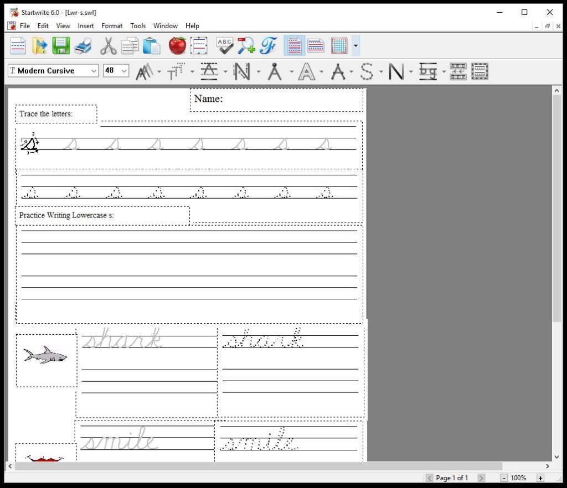Open the Modern Cursive font dropdown
This screenshot has width=567, height=488.
click(93, 71)
